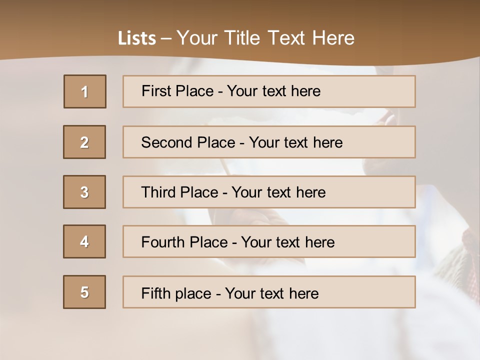Click 'Your text here' in Third Place row
The image size is (480, 360).
pyautogui.click(x=278, y=192)
